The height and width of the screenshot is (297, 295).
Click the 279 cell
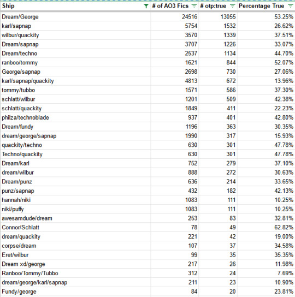pos(217,163)
